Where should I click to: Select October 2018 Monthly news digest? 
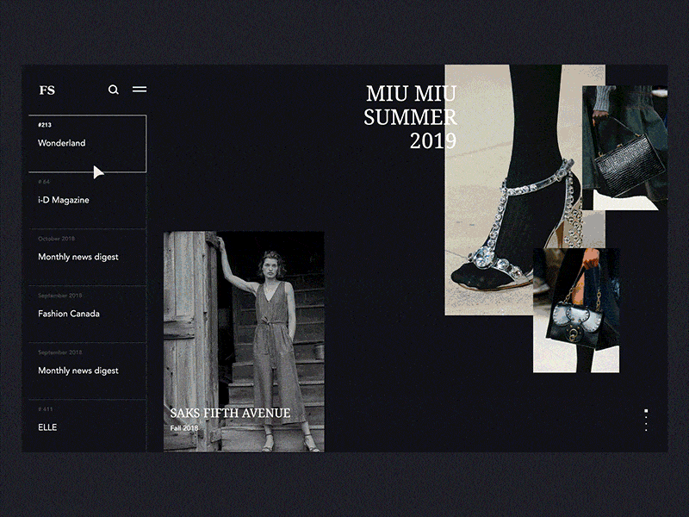[77, 256]
